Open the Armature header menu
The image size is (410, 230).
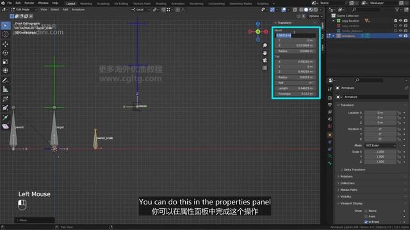pyautogui.click(x=78, y=10)
